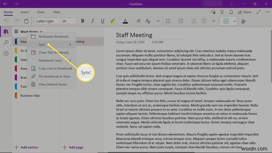Switch to the Home tab
This screenshot has height=153, width=272.
[8, 12]
